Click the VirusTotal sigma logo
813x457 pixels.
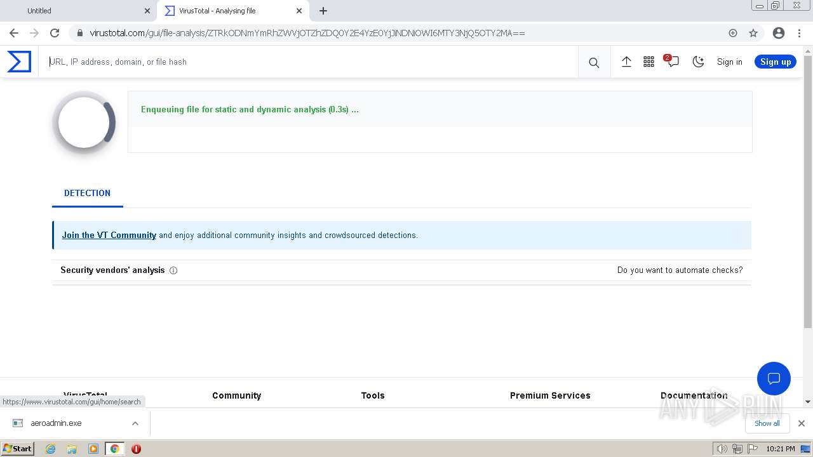(x=19, y=62)
